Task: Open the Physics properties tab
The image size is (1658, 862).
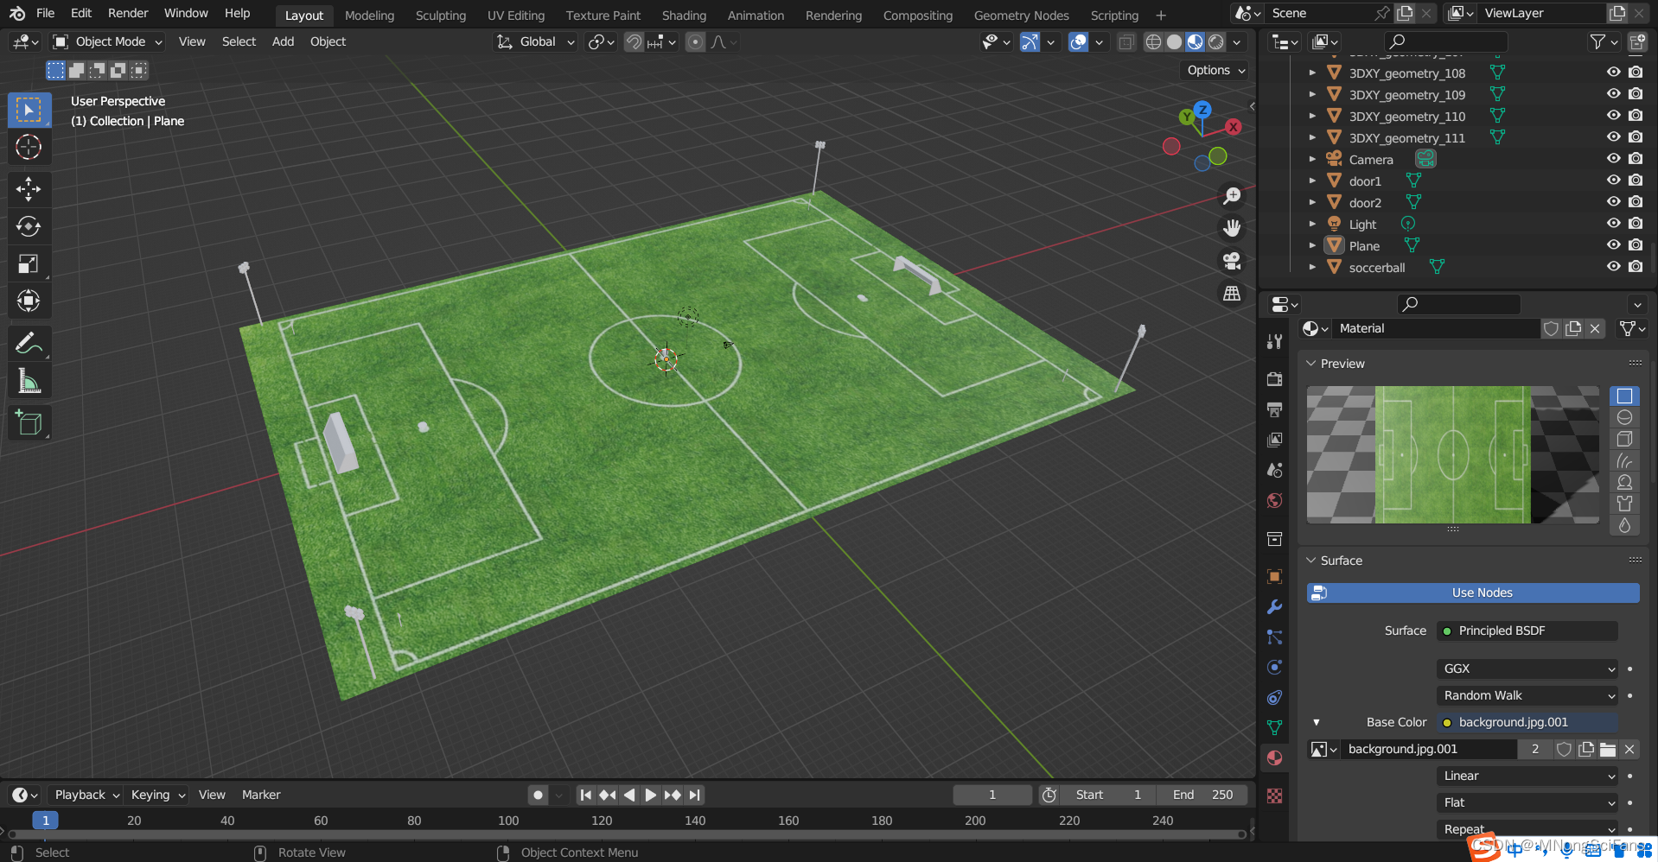Action: click(x=1274, y=667)
